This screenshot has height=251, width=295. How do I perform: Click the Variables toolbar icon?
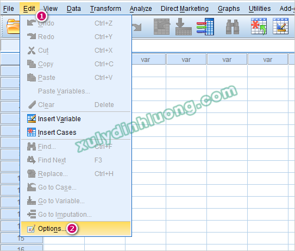(x=205, y=27)
